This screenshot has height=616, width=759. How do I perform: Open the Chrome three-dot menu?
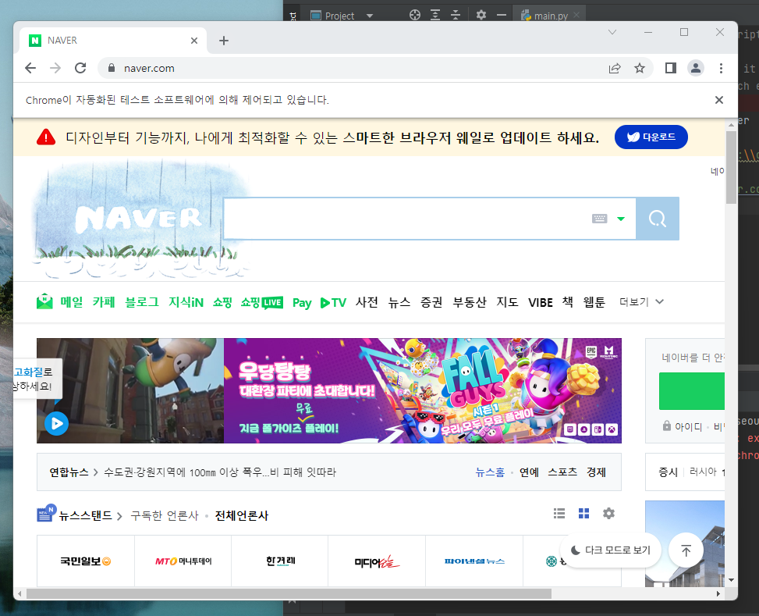point(721,69)
